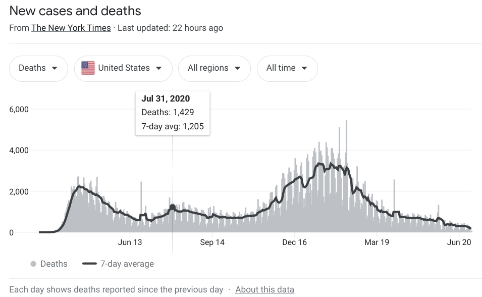
Task: Click the caret arrow in Deaths dropdown
Action: coord(55,68)
